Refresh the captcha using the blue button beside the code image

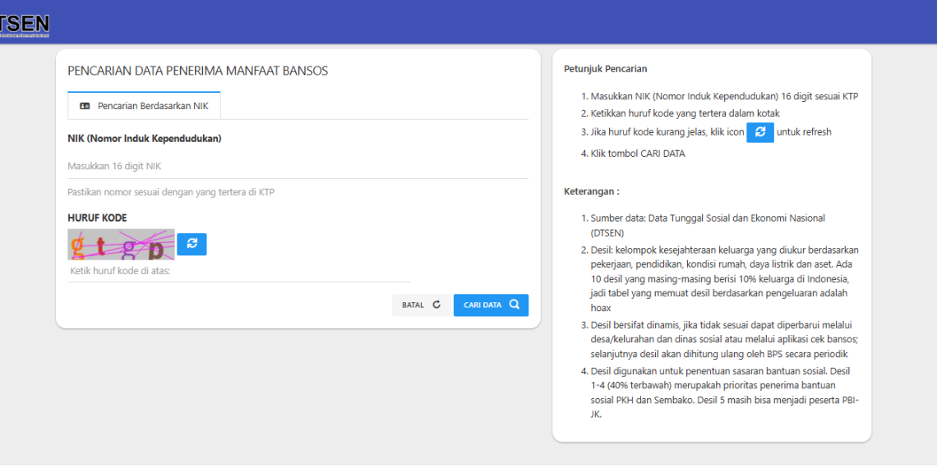(x=192, y=244)
